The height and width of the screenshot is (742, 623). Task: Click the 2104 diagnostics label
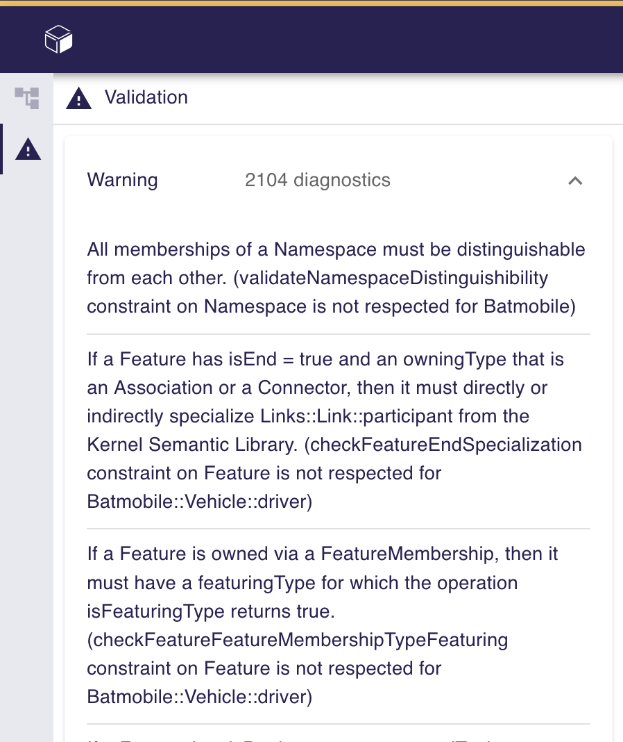pos(318,180)
